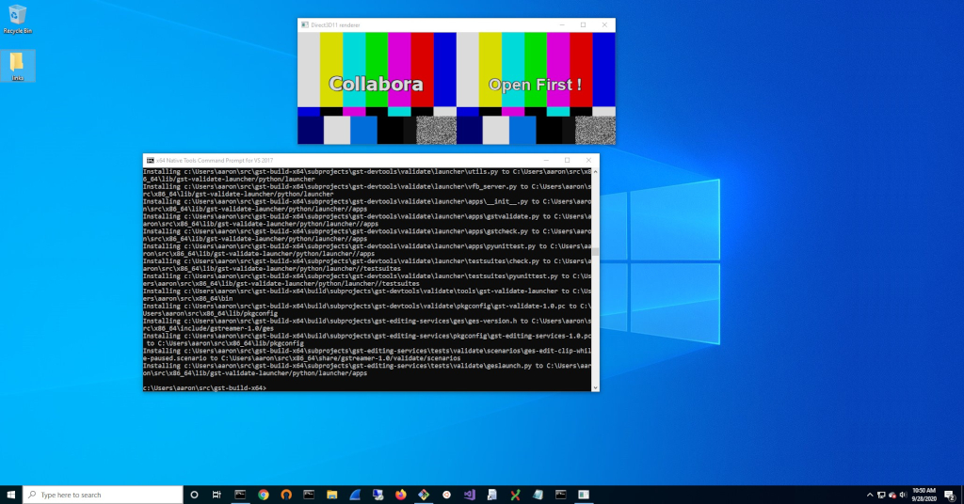Click the tray icon with the red X badge

pos(892,495)
